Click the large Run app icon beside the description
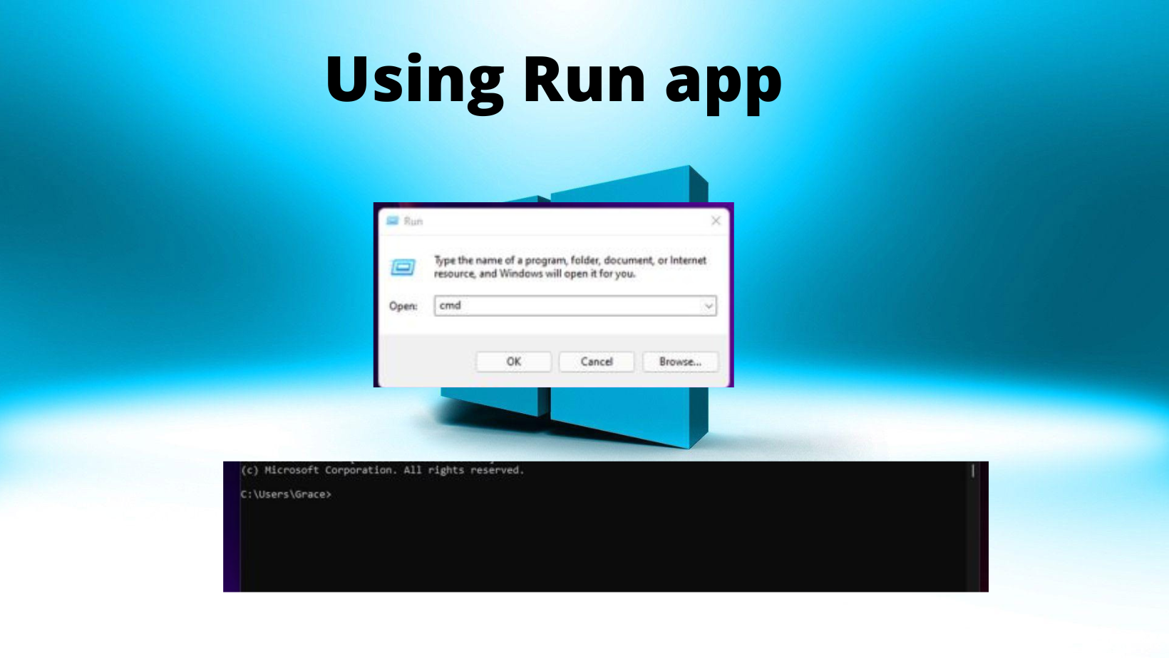This screenshot has height=658, width=1169. (403, 268)
